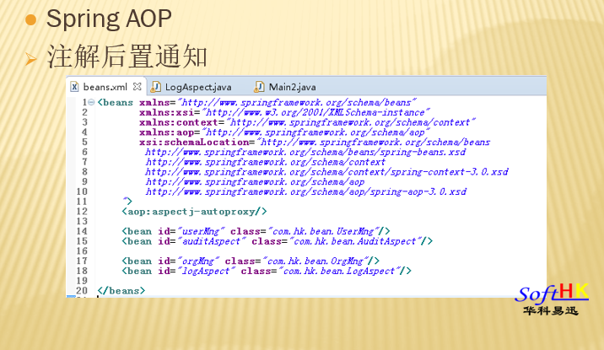
Task: Click the Java file icon on LogAspect.java tab
Action: coord(155,87)
